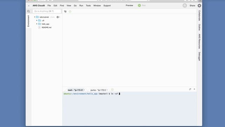Open the Edit menu

tap(55, 6)
